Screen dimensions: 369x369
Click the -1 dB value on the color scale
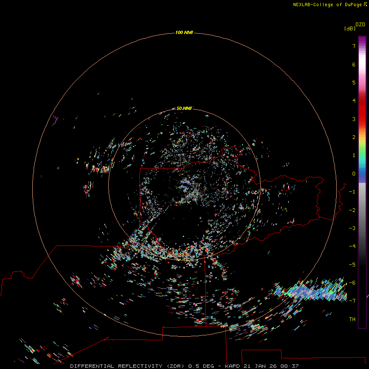(352, 192)
